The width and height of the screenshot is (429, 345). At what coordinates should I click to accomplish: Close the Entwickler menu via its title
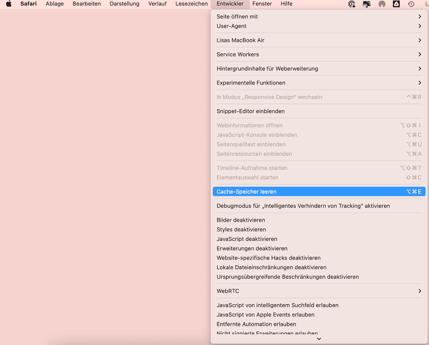click(x=230, y=4)
